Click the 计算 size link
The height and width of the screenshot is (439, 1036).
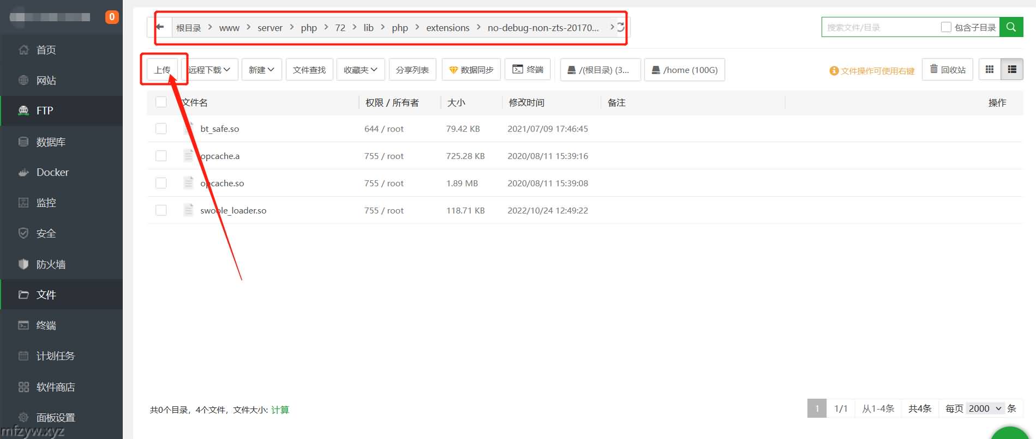[280, 410]
